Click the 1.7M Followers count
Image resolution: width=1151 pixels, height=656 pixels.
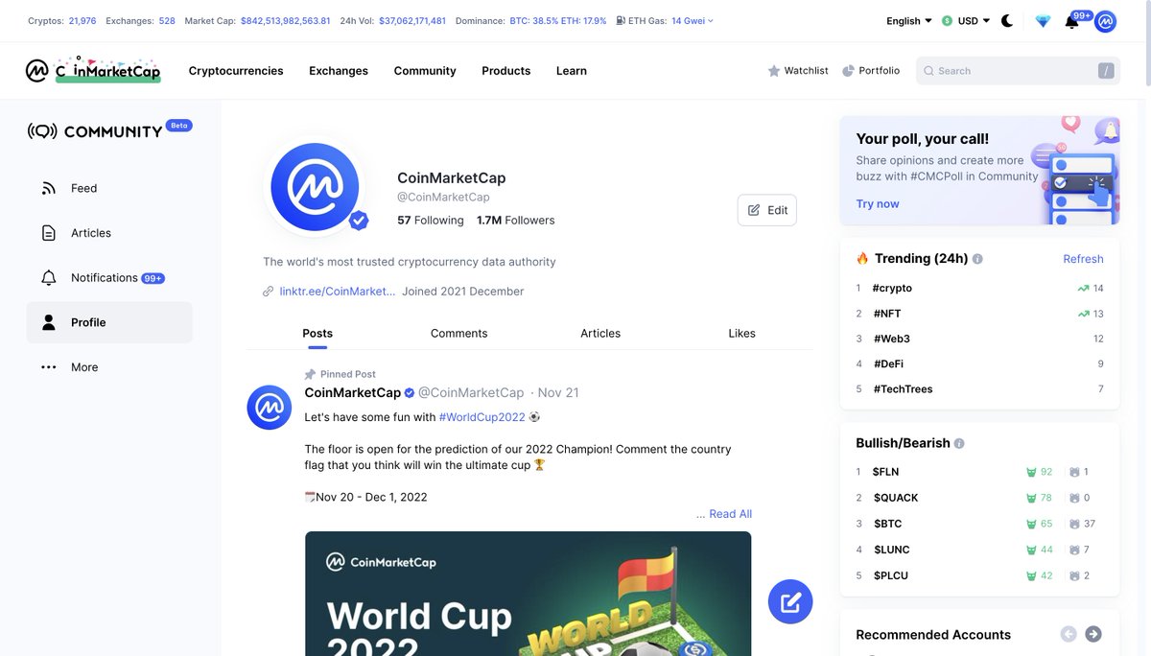[x=516, y=221]
